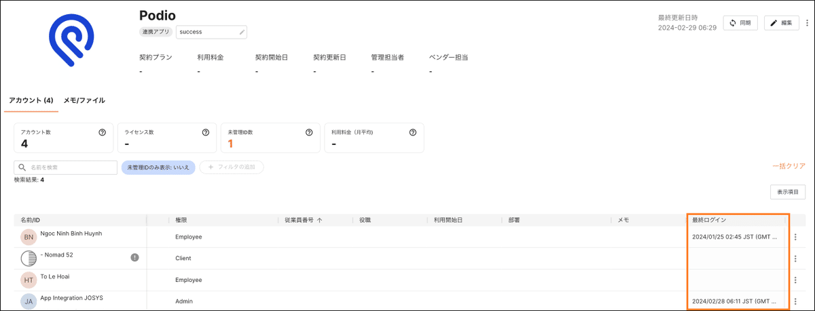Click 権限 column header
Screen dimensions: 815x311
click(x=181, y=220)
